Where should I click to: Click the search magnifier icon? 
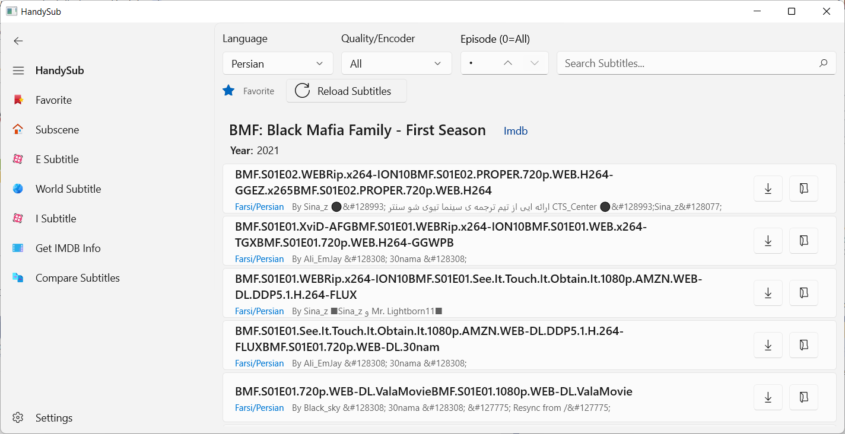point(823,63)
